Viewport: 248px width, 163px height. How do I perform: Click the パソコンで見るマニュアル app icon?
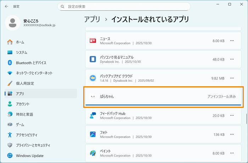pyautogui.click(x=93, y=59)
